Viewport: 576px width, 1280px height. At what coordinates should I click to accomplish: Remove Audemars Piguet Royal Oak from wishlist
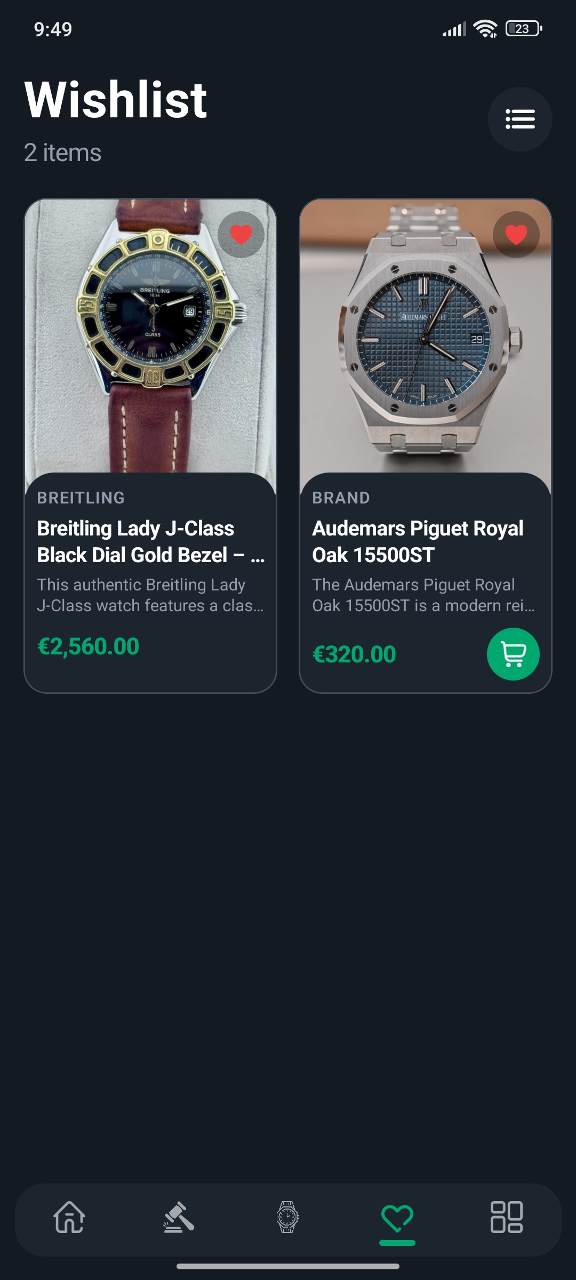[516, 235]
